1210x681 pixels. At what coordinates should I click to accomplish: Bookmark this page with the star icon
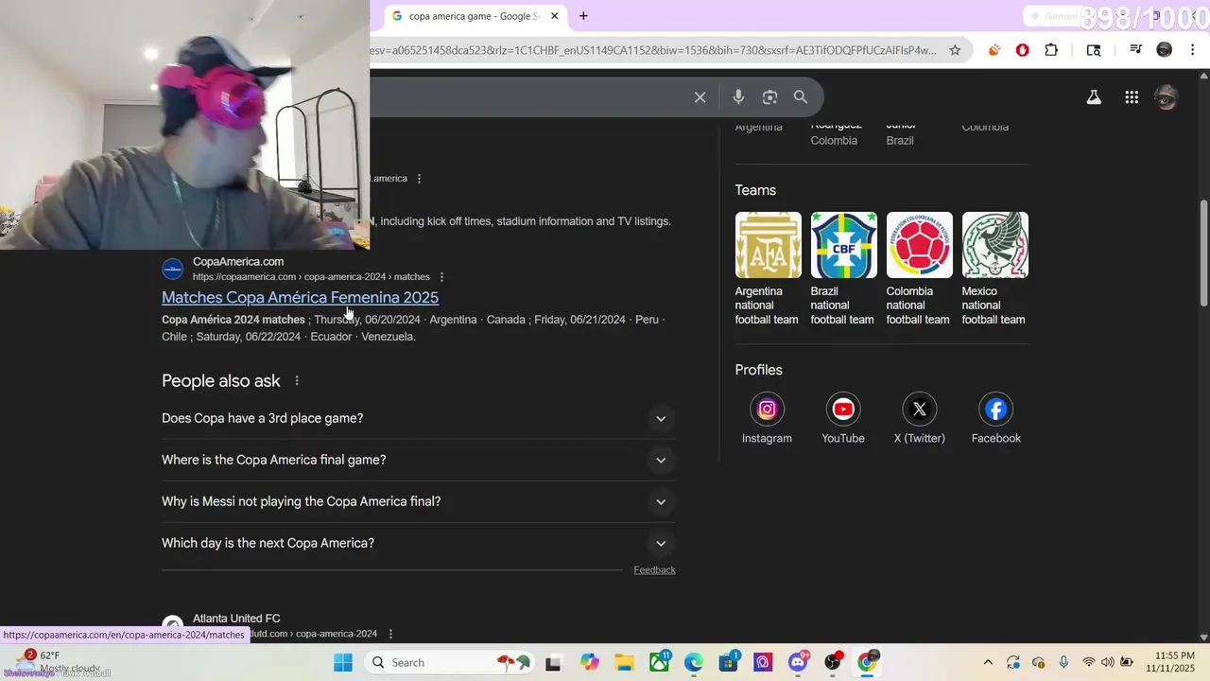955,50
